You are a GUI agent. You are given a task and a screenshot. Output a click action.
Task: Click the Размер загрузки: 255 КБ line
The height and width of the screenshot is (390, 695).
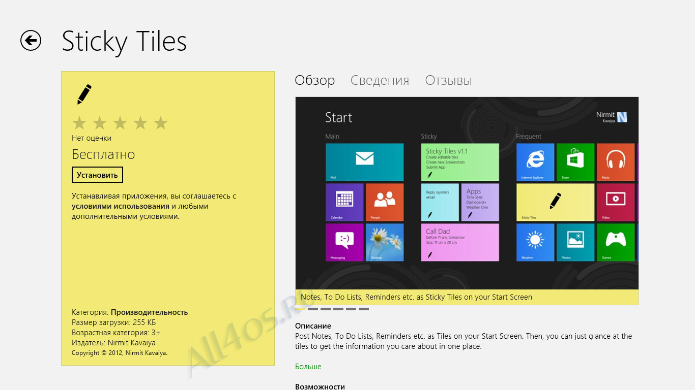tap(114, 322)
